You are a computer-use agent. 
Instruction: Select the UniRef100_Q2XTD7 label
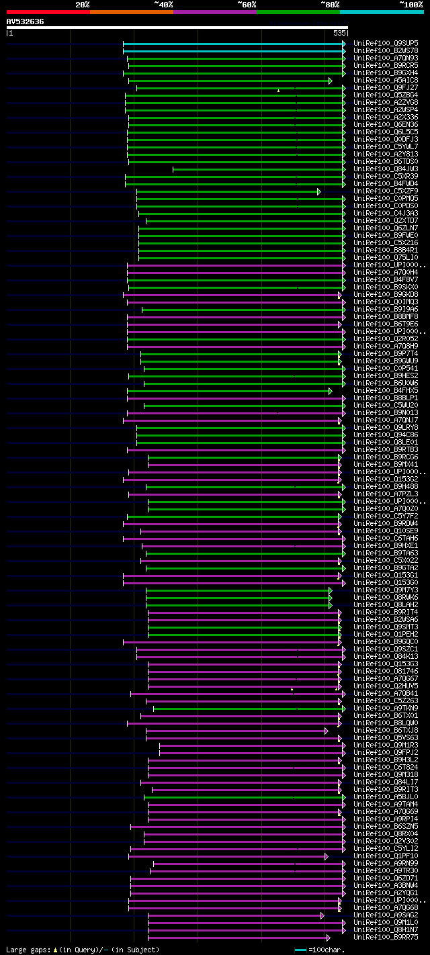click(x=386, y=220)
